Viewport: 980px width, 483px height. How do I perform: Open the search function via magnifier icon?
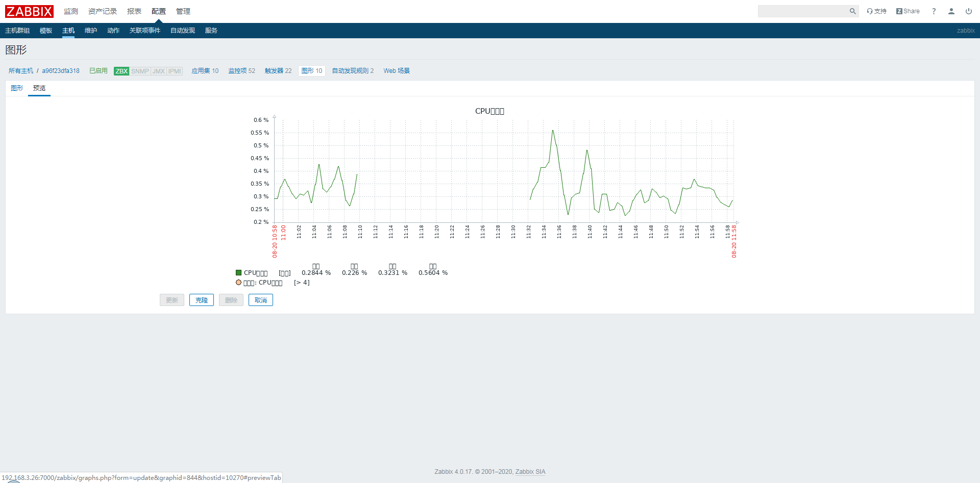click(852, 11)
